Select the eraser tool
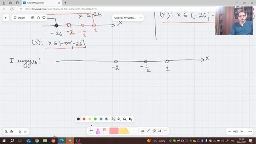Viewport: 256px width, 144px height. click(x=105, y=131)
